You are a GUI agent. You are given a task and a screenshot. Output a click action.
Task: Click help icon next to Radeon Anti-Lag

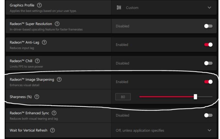pyautogui.click(x=44, y=42)
